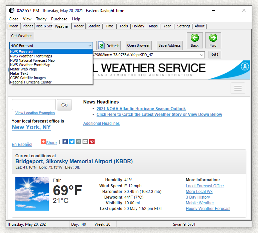Open Additional Headlines link
This screenshot has height=233, width=258.
(102, 124)
